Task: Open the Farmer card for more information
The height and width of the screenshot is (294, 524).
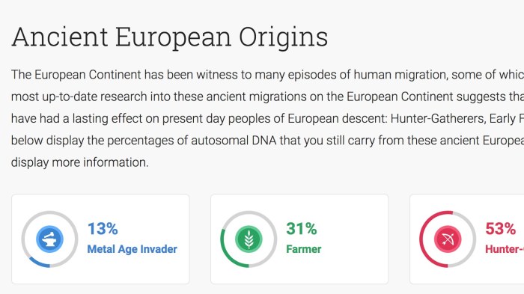Action: (x=299, y=239)
